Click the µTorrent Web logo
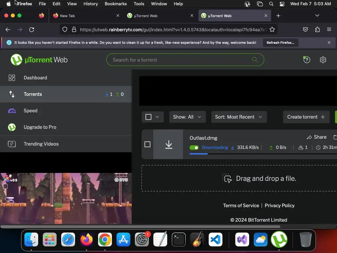This screenshot has width=337, height=253. tap(39, 60)
